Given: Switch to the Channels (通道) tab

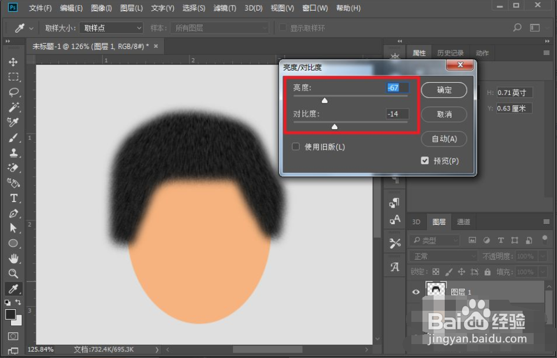Looking at the screenshot, I should pyautogui.click(x=463, y=222).
